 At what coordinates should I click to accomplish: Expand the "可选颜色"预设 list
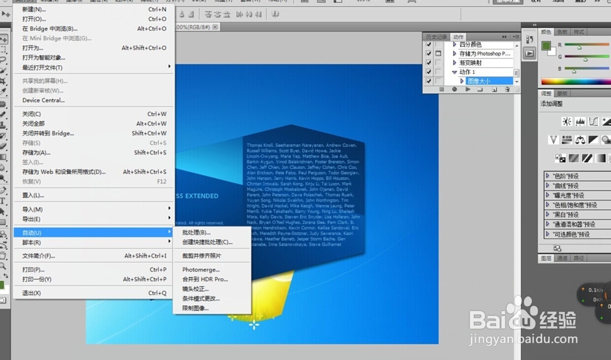pyautogui.click(x=547, y=234)
